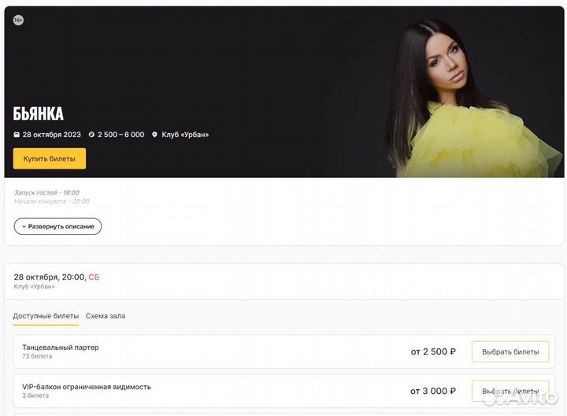Buy tickets with the yellow Купить билеты button

click(x=50, y=158)
